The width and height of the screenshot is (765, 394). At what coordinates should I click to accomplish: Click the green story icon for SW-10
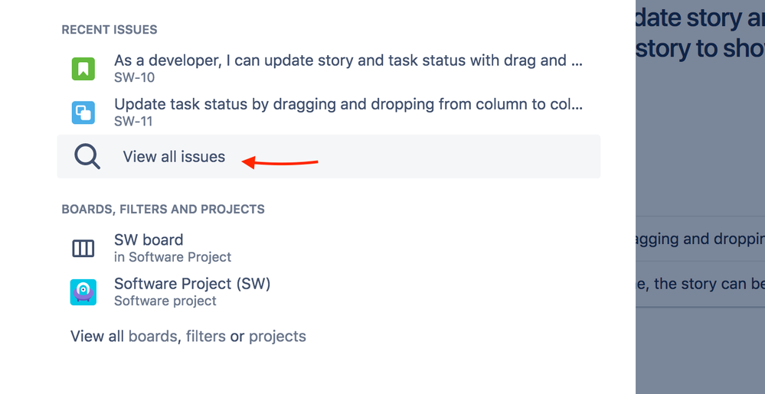click(83, 69)
